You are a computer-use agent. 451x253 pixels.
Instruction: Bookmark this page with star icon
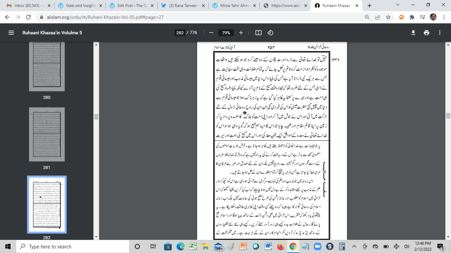[x=388, y=17]
